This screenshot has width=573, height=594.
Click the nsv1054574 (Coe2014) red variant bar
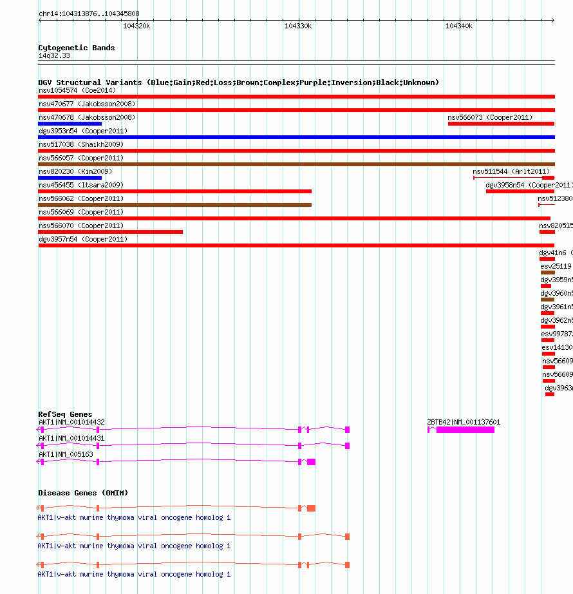point(296,97)
